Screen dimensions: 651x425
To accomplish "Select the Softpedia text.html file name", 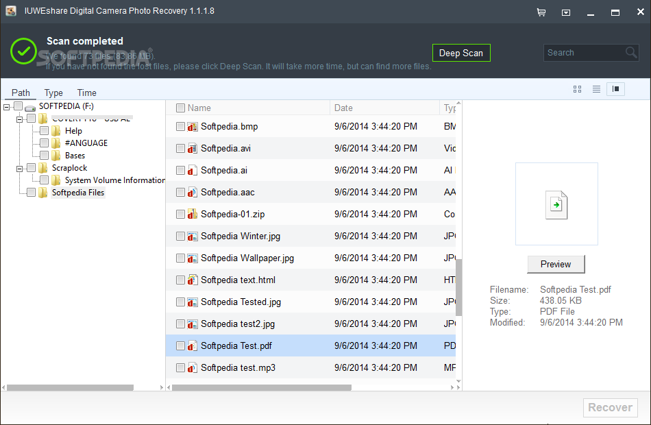I will coord(238,280).
